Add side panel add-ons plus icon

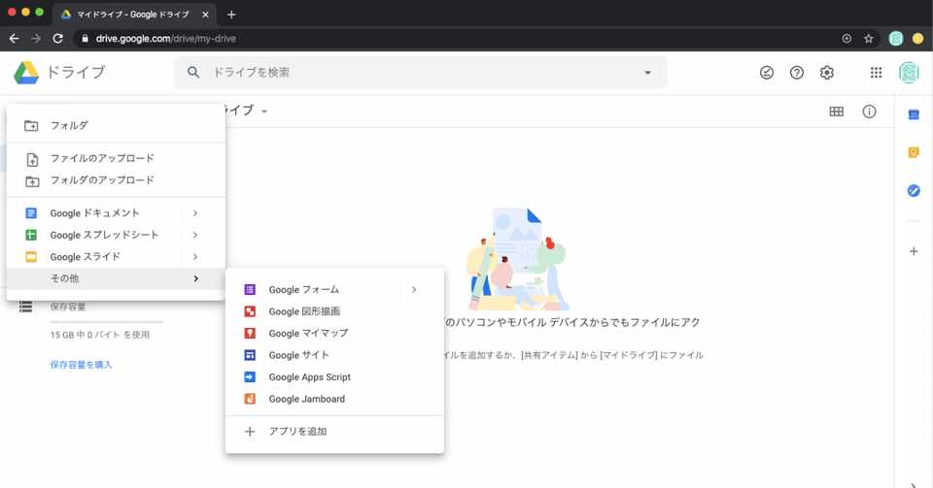tap(914, 251)
